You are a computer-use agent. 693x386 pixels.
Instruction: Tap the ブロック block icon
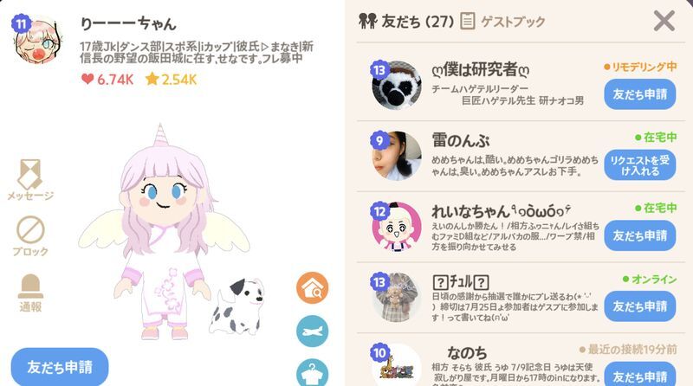[30, 229]
